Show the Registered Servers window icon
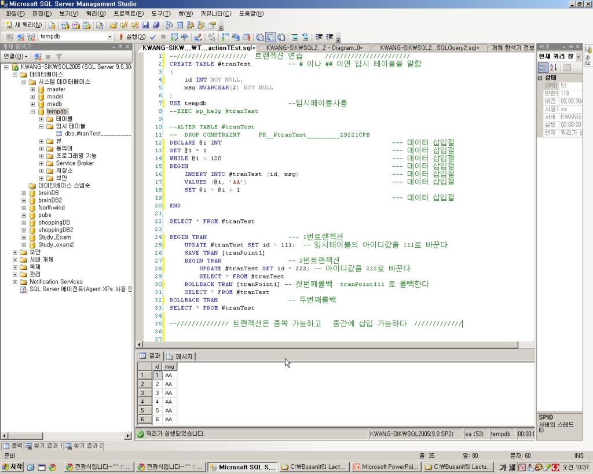The width and height of the screenshot is (593, 474). (x=170, y=25)
